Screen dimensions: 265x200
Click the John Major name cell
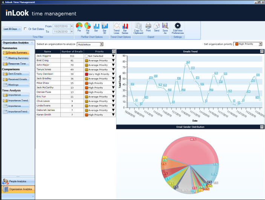pyautogui.click(x=48, y=65)
